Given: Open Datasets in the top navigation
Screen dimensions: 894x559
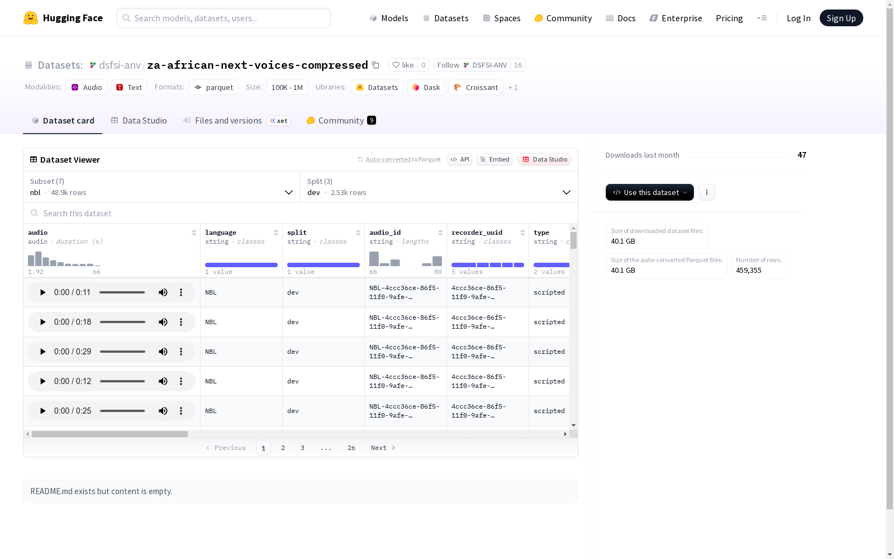Looking at the screenshot, I should point(445,18).
